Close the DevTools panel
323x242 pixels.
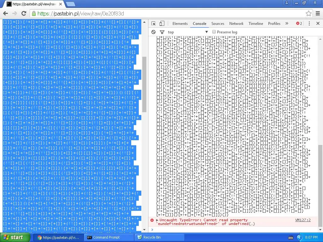click(x=318, y=23)
